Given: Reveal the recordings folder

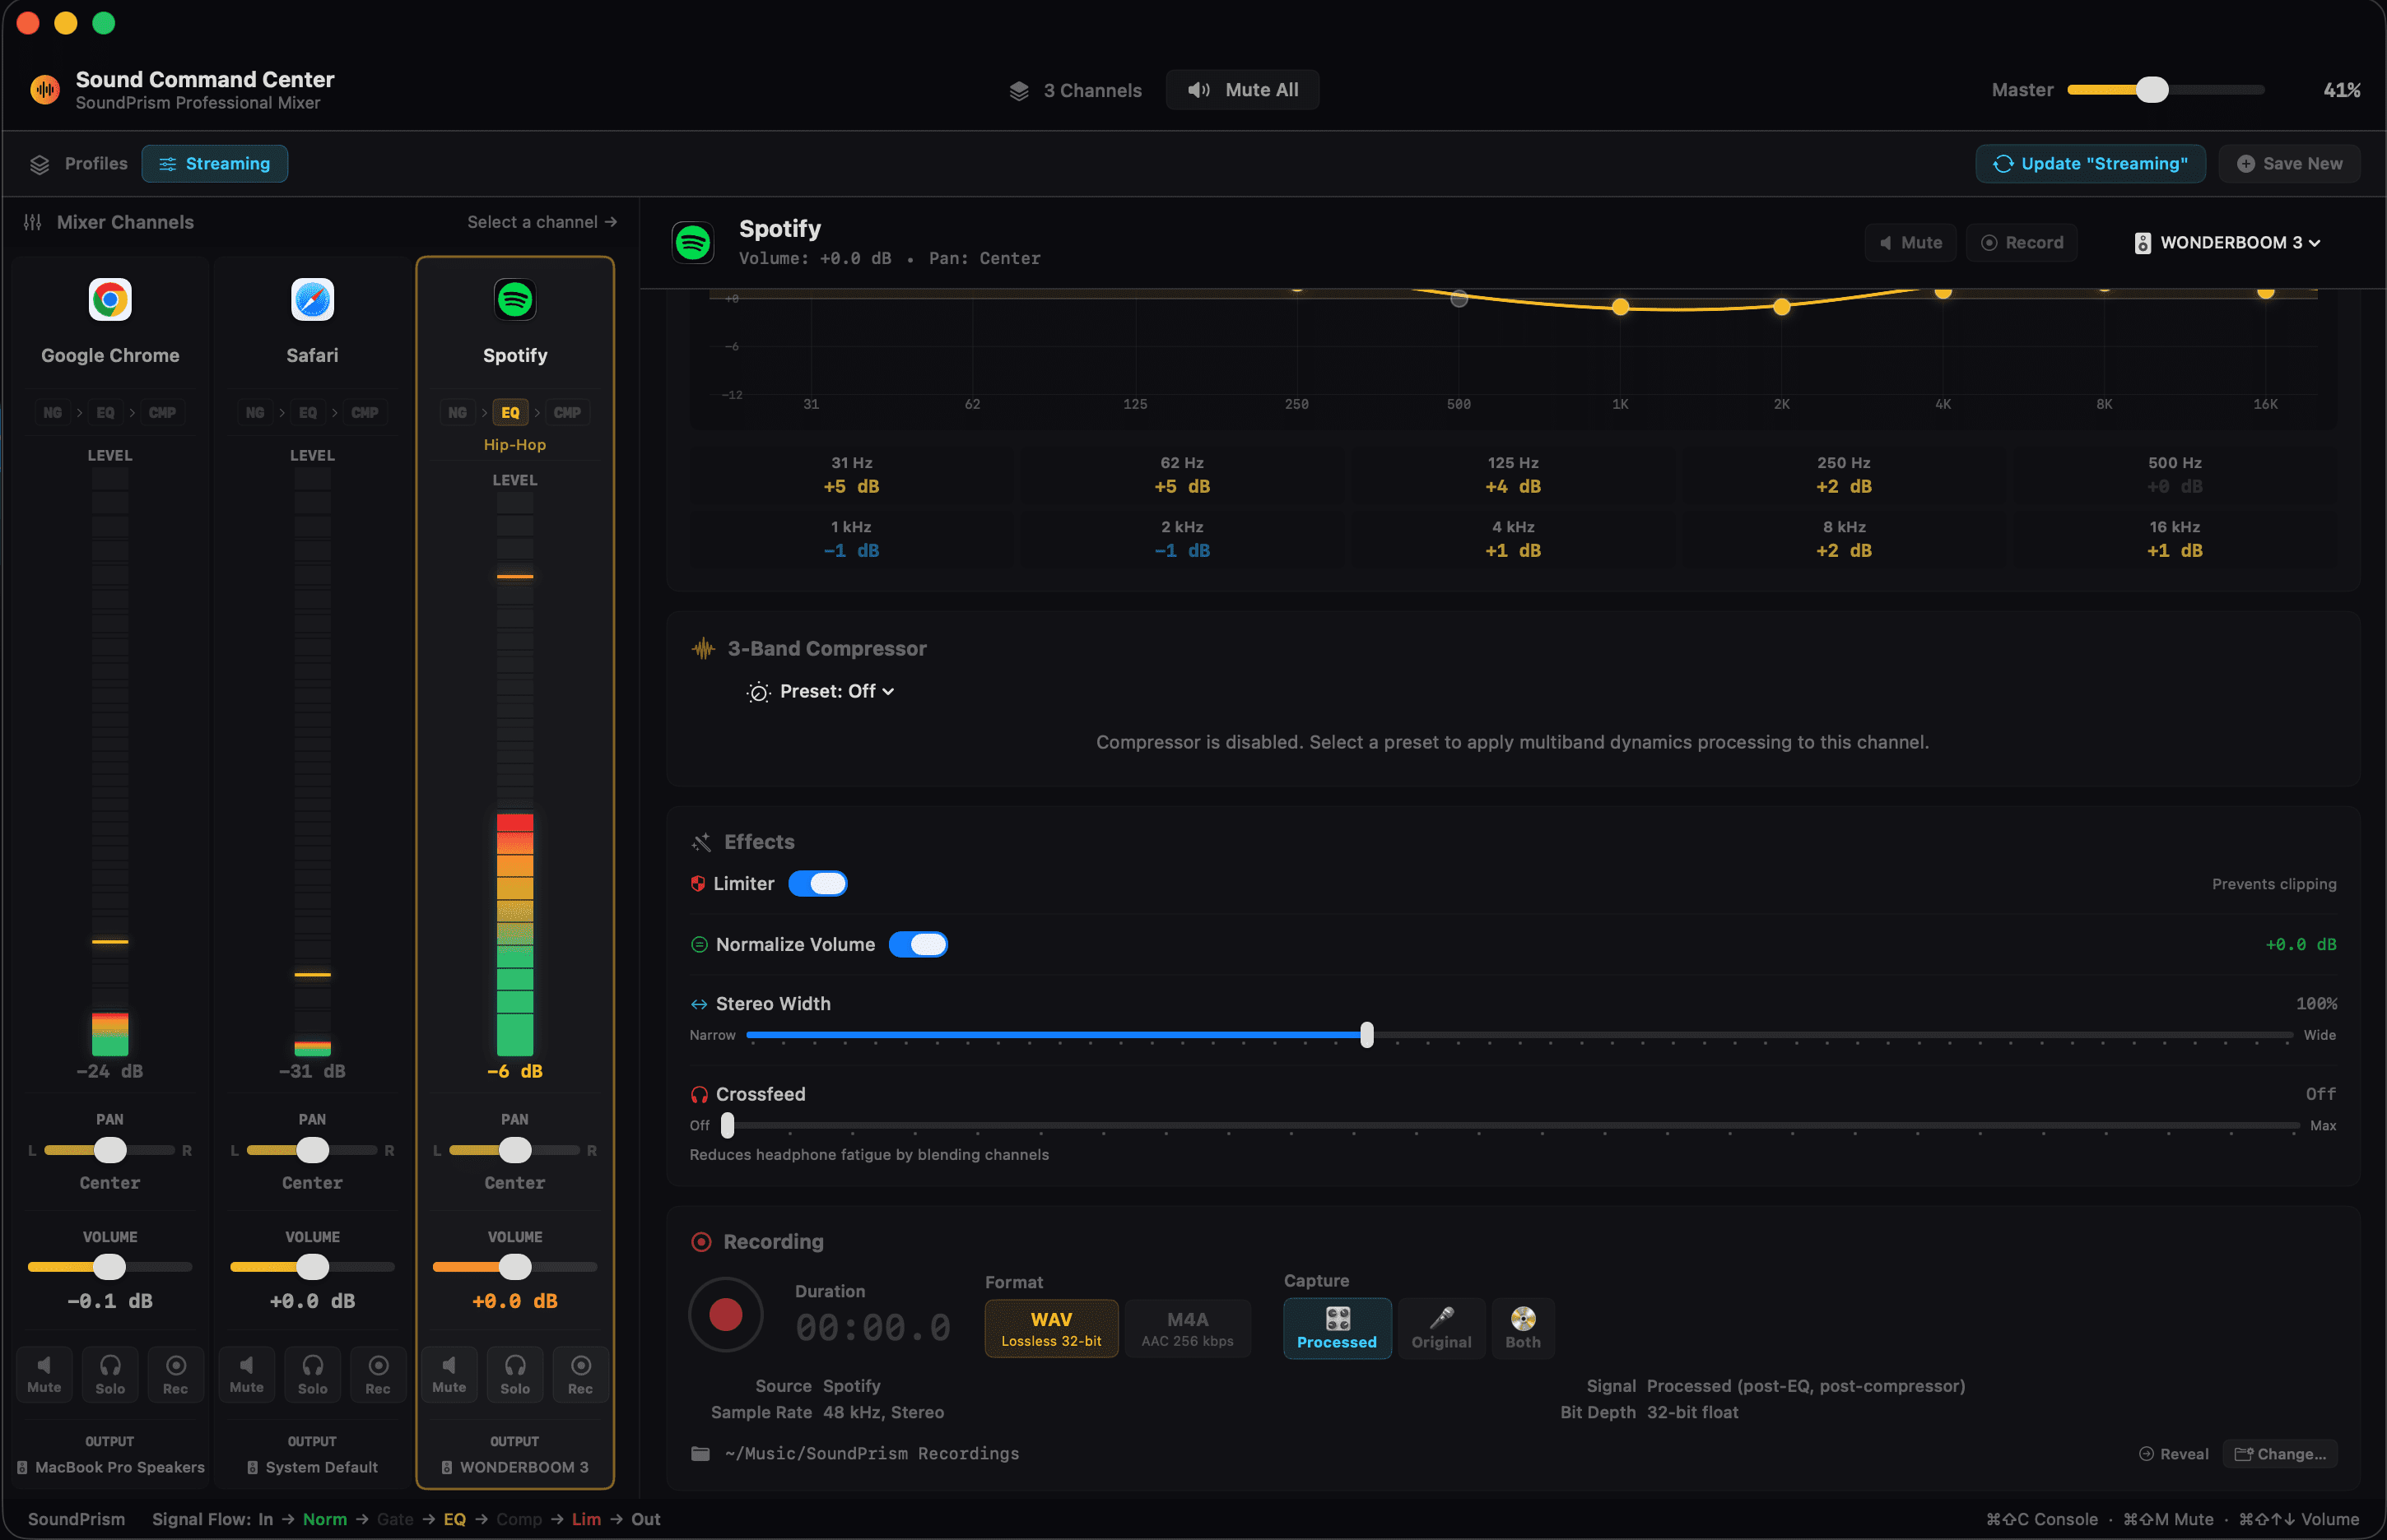Looking at the screenshot, I should [2173, 1453].
